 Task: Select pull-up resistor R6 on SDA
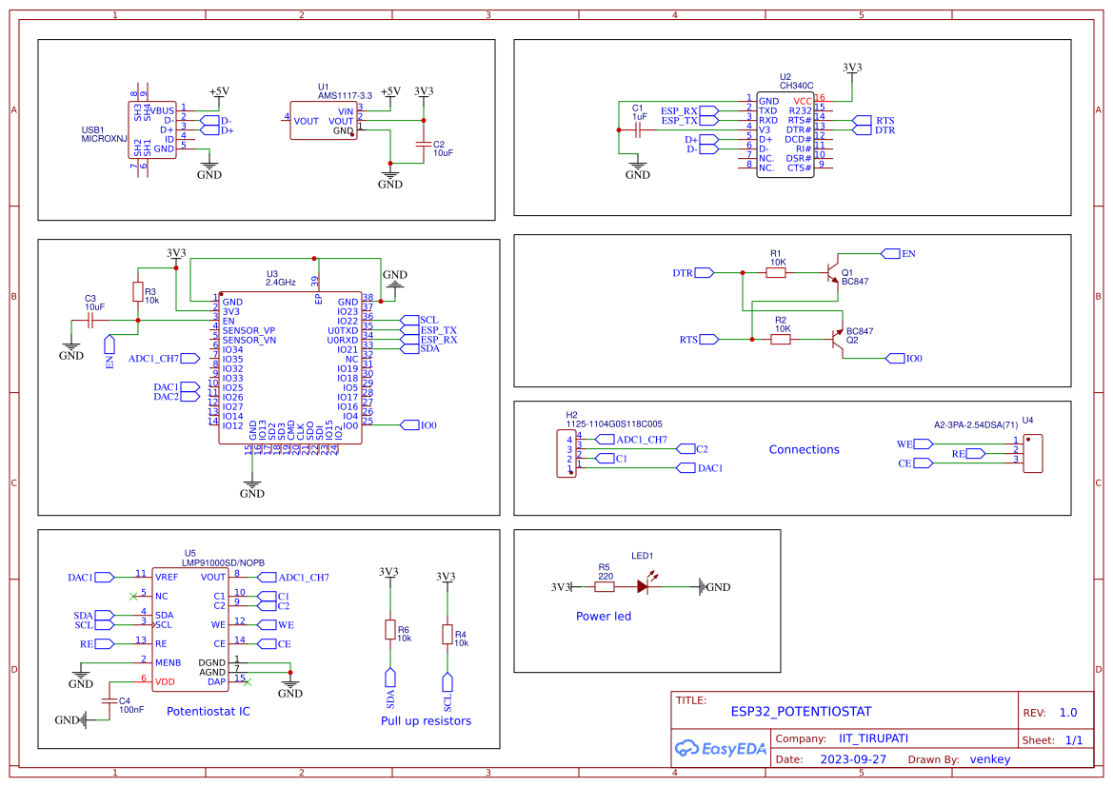pos(389,629)
